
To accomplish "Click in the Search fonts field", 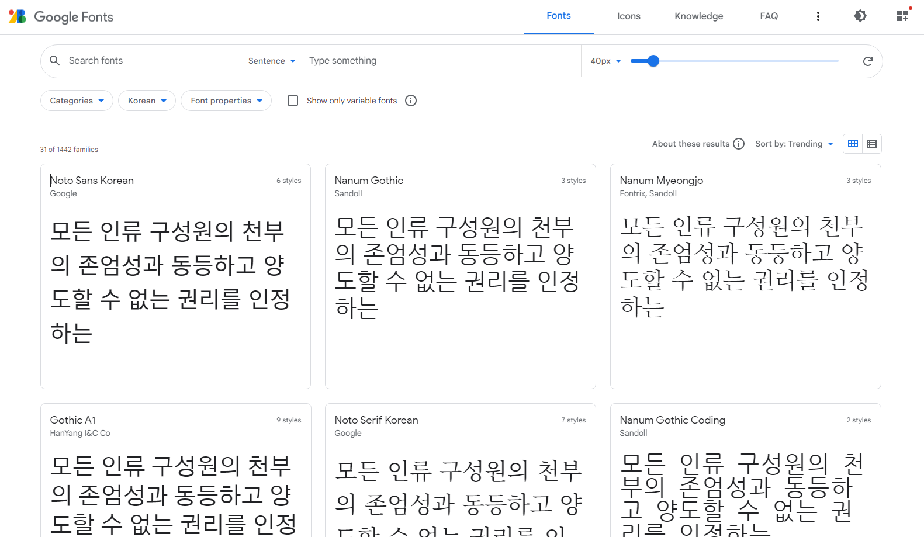I will pyautogui.click(x=151, y=61).
